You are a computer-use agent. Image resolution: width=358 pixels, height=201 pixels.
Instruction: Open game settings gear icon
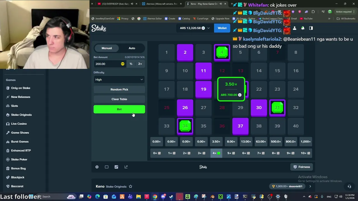(97, 167)
